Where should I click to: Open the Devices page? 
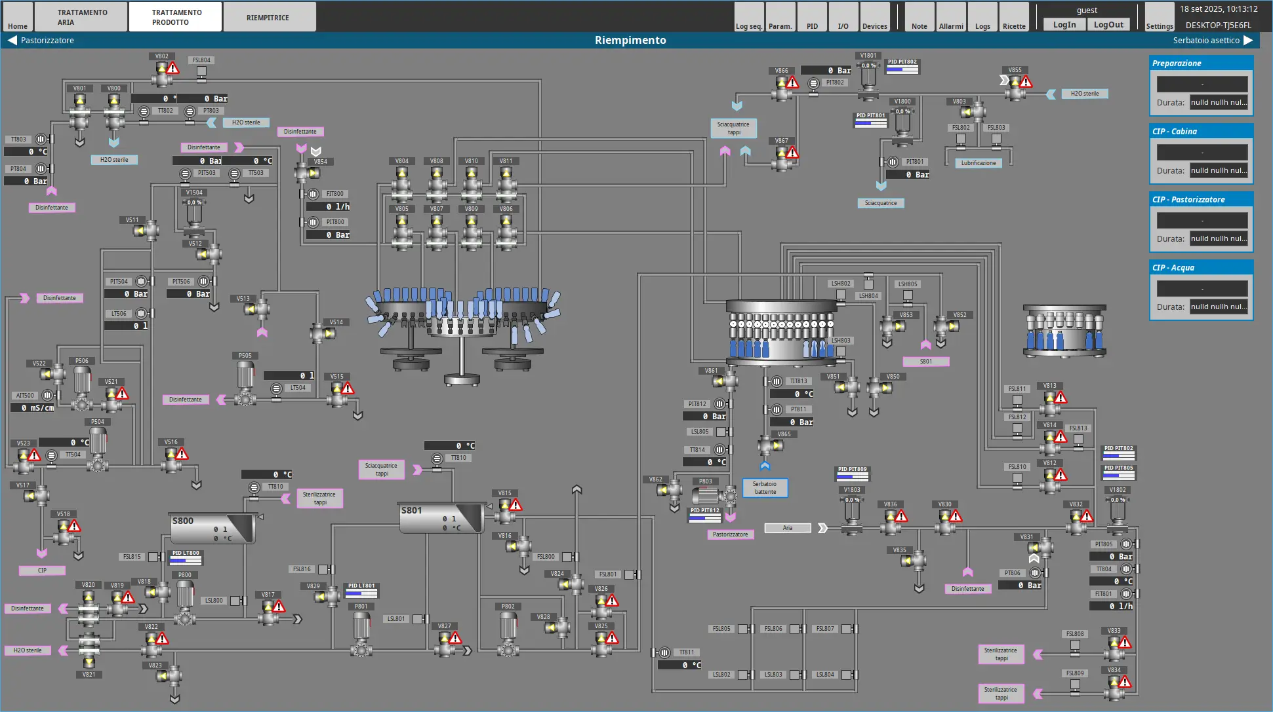click(x=875, y=17)
